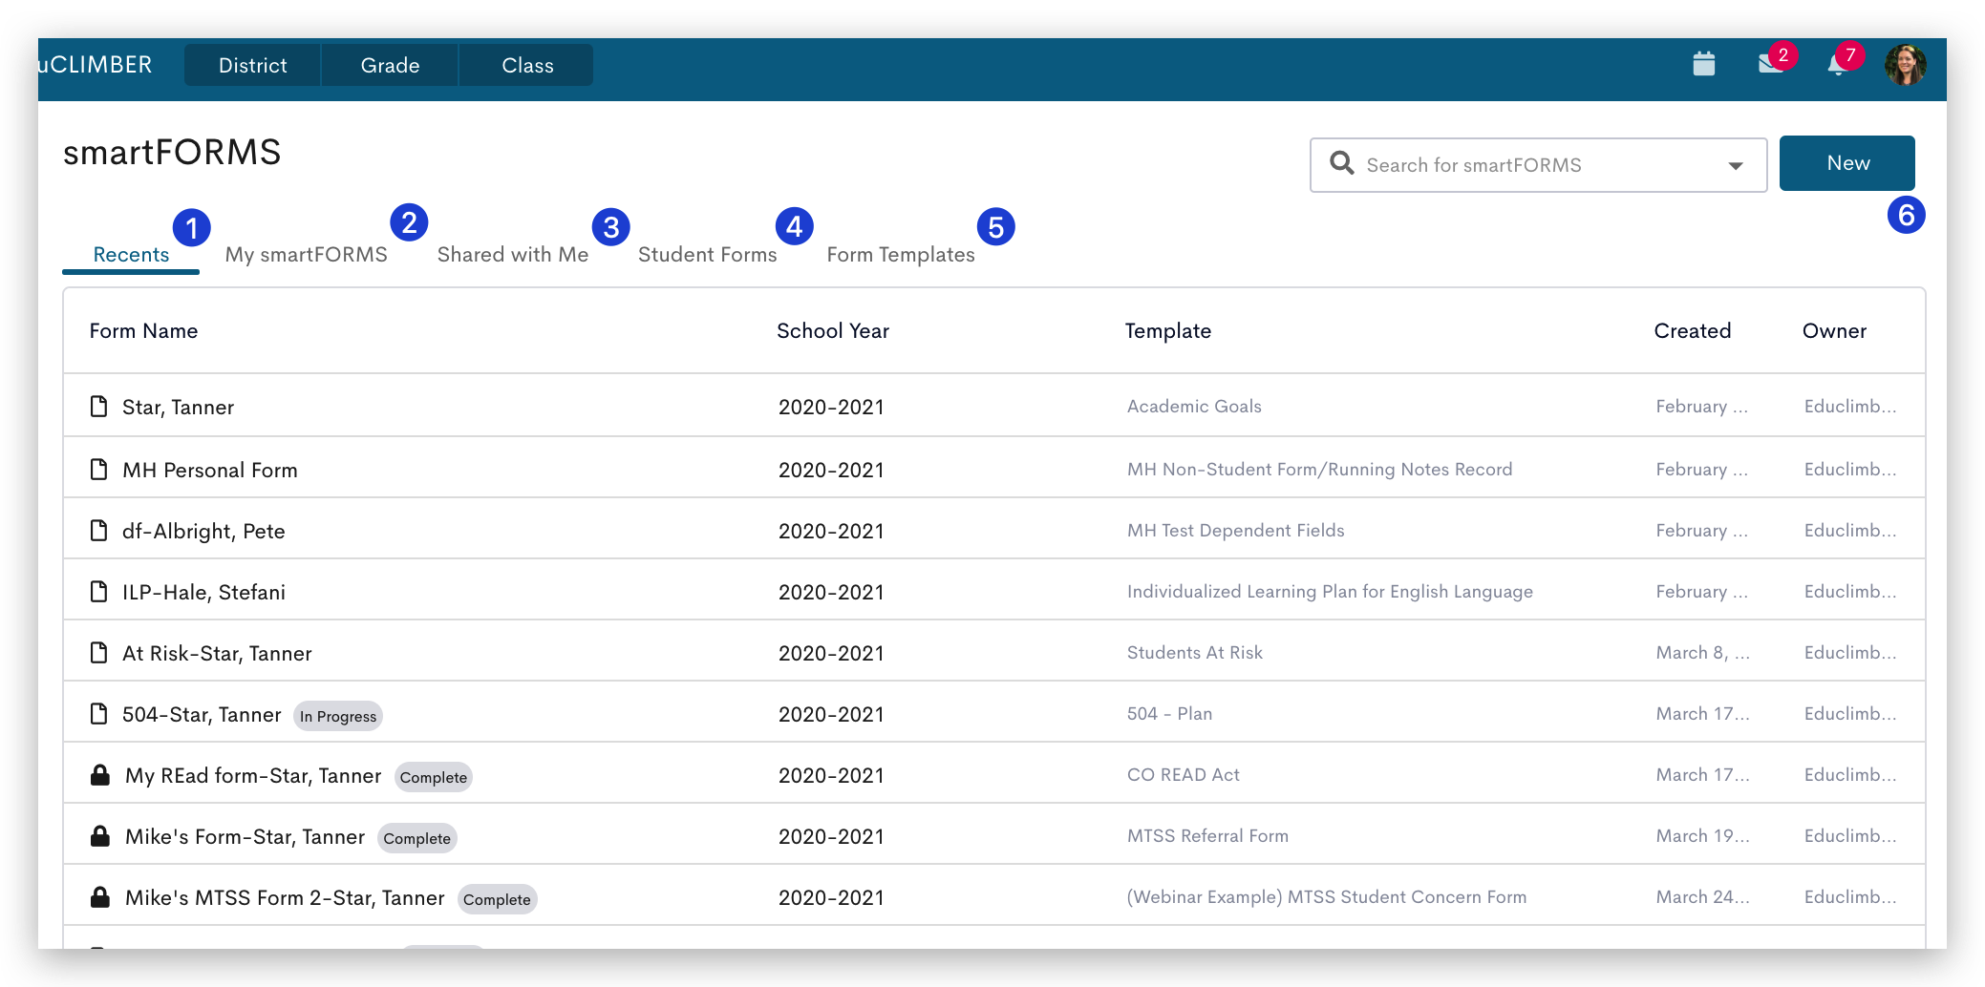This screenshot has width=1985, height=987.
Task: Click document icon beside 504-Star, Tanner
Action: (x=98, y=714)
